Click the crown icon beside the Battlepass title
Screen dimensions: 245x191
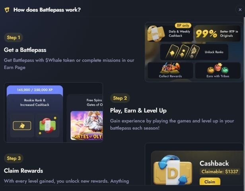7,10
